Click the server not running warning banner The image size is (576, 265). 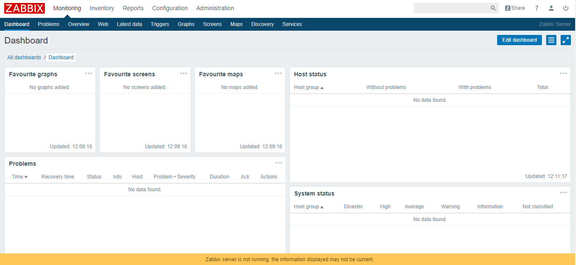(x=288, y=259)
